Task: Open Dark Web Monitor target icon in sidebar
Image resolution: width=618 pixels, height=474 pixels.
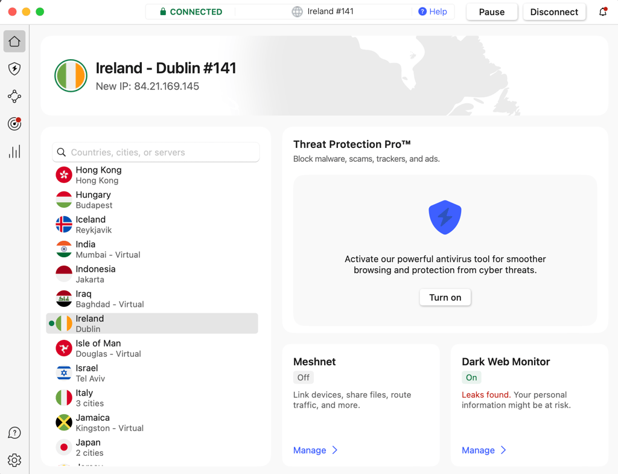Action: 14,124
